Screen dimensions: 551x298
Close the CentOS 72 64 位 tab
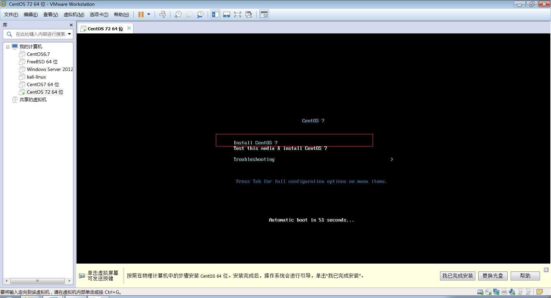pyautogui.click(x=129, y=28)
